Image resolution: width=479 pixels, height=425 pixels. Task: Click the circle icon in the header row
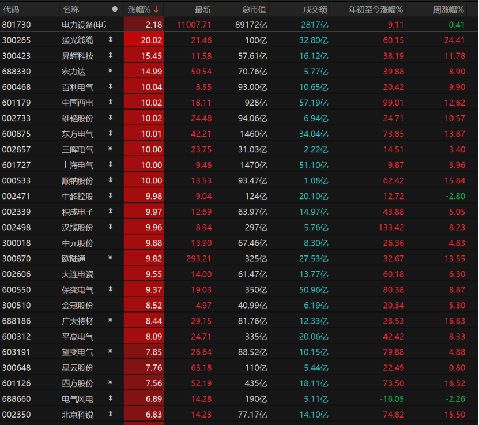115,9
